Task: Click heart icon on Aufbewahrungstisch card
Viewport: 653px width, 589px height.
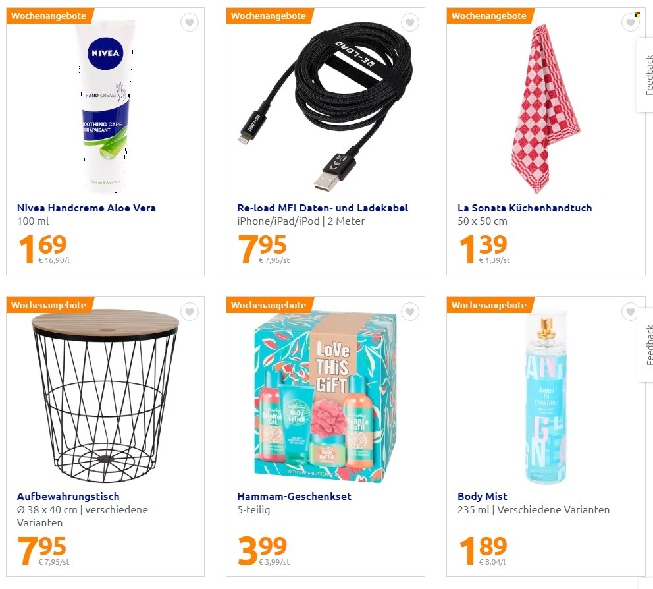Action: click(190, 312)
